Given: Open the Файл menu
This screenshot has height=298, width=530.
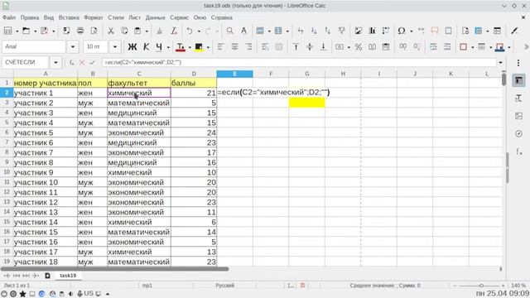Looking at the screenshot, I should [x=9, y=17].
